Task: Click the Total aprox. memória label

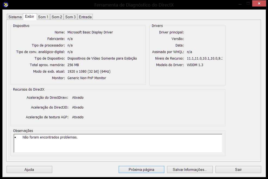Action: 47,65
